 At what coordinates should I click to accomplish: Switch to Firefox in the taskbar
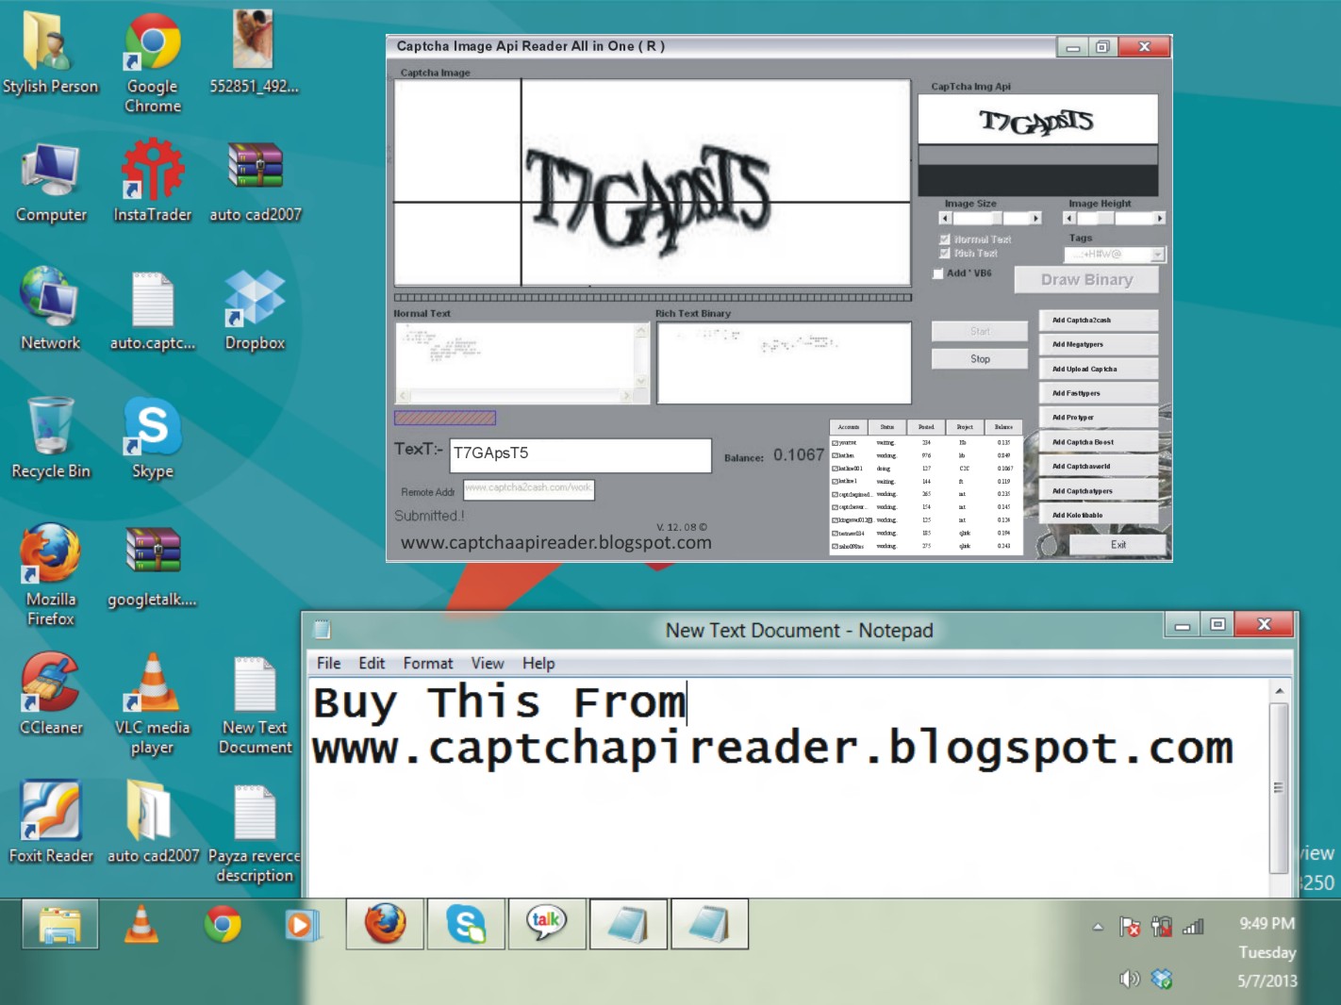[385, 924]
